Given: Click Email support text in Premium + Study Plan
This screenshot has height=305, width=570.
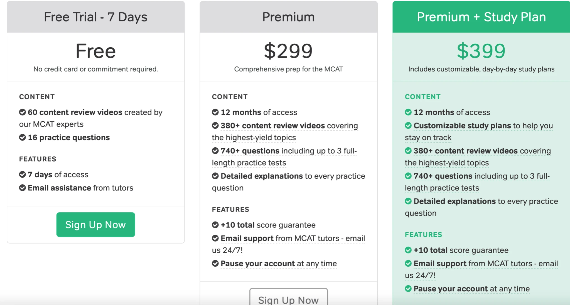Looking at the screenshot, I should pyautogui.click(x=440, y=264).
